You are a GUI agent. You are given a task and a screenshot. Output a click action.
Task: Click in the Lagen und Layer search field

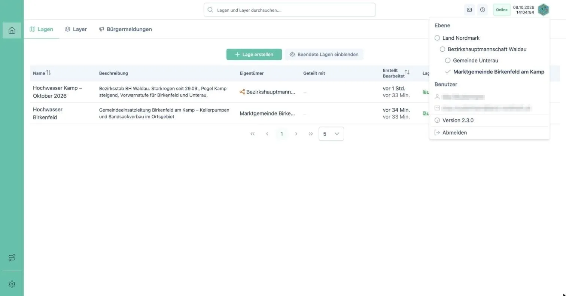[x=289, y=10]
